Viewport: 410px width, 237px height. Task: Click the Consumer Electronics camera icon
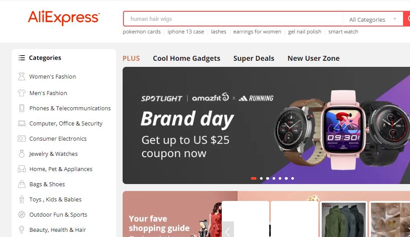coord(22,138)
